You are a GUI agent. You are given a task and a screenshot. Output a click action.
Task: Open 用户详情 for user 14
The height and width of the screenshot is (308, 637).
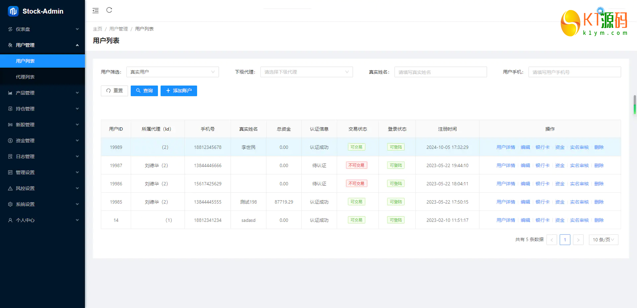pyautogui.click(x=506, y=220)
